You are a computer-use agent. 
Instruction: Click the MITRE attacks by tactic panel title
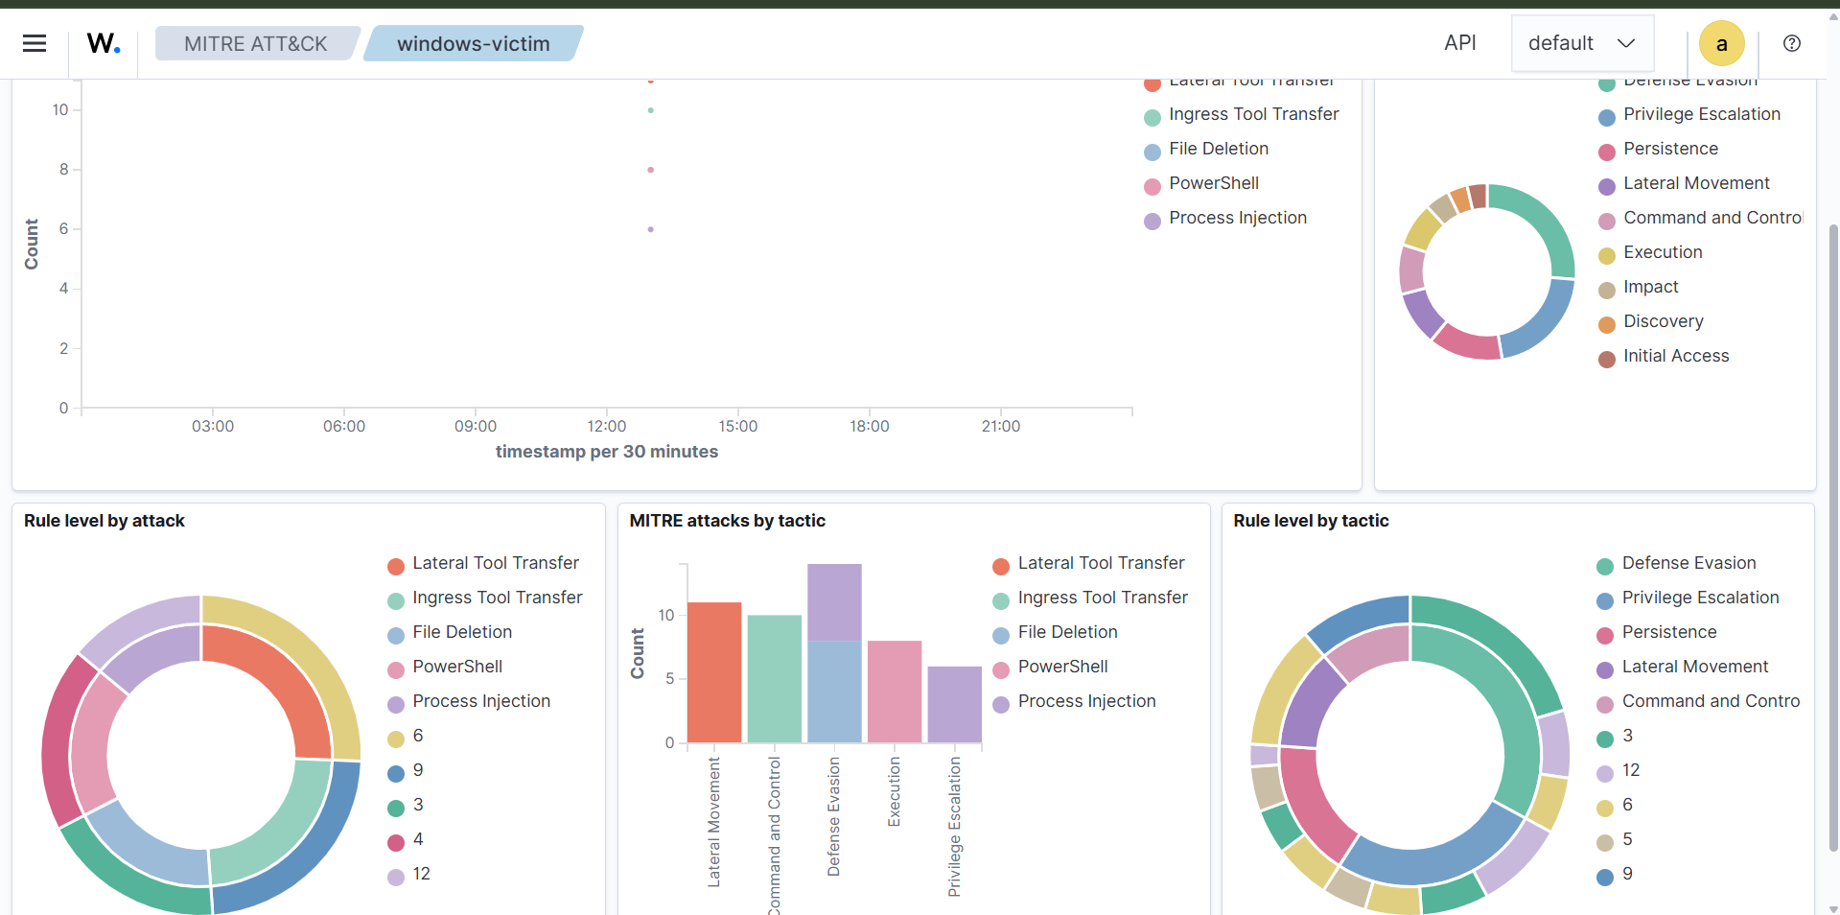click(728, 521)
